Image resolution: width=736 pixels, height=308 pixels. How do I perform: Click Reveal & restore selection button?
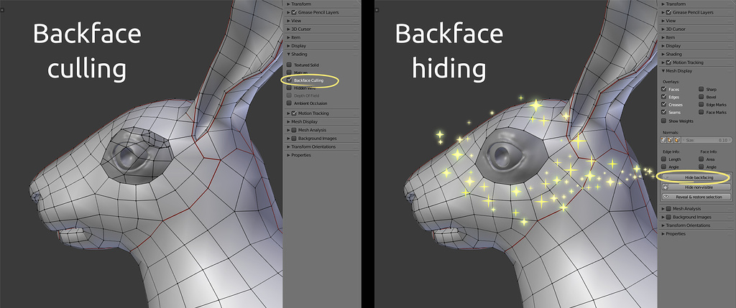[696, 197]
